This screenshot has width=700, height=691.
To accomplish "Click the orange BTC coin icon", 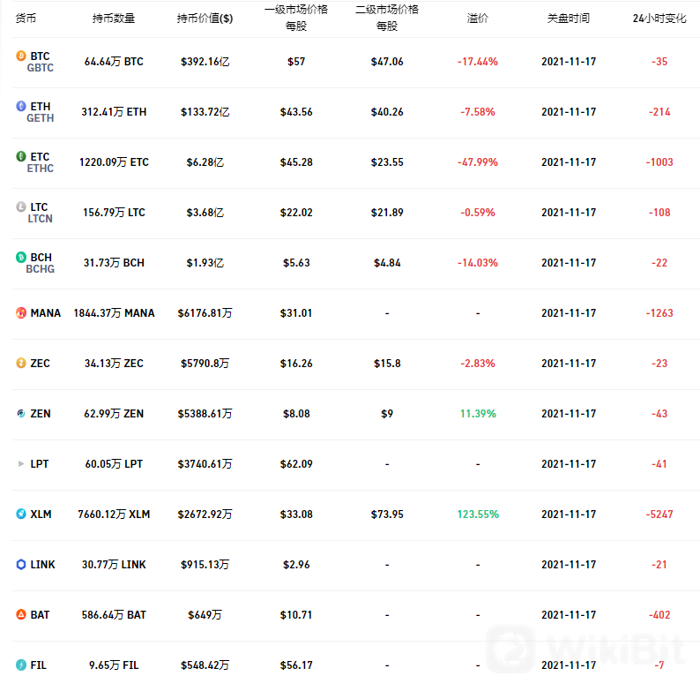I will click(21, 56).
